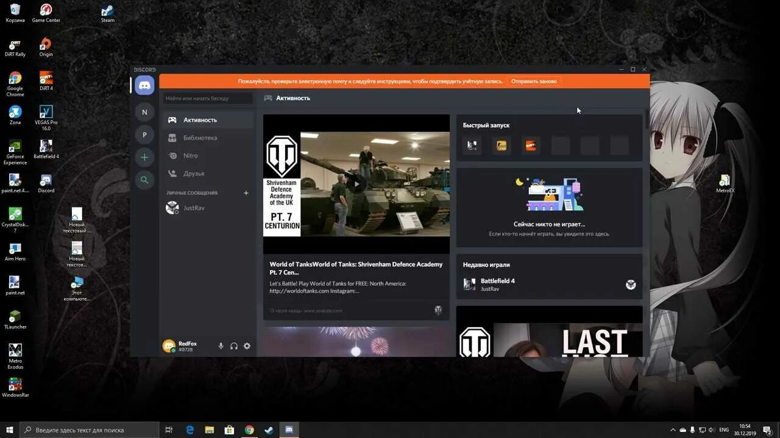Select Steam desktop icon
This screenshot has width=780, height=438.
pyautogui.click(x=108, y=13)
